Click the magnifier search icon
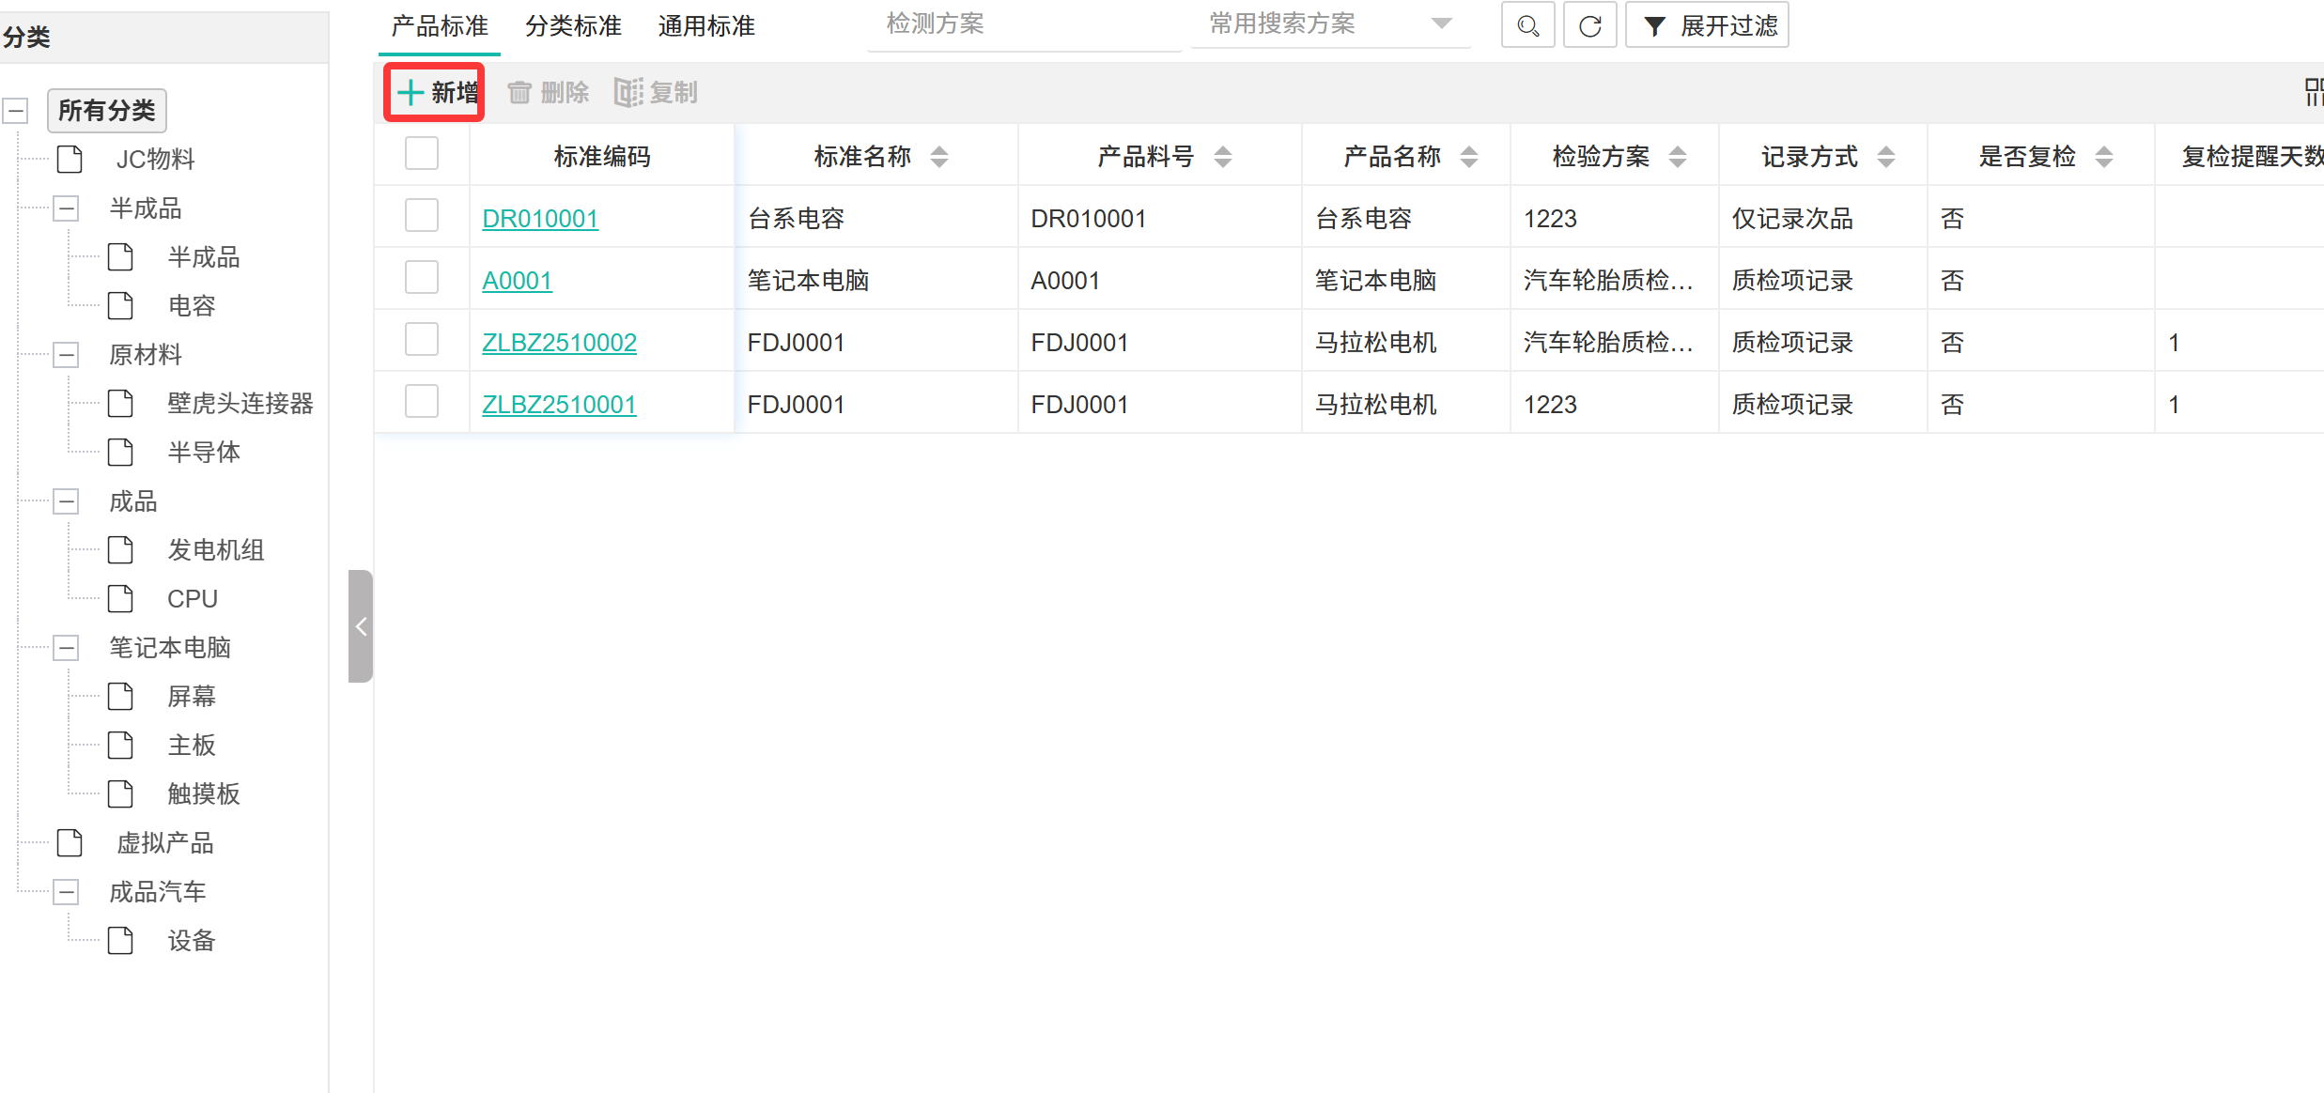Screen dimensions: 2324x1093 pos(1527,25)
